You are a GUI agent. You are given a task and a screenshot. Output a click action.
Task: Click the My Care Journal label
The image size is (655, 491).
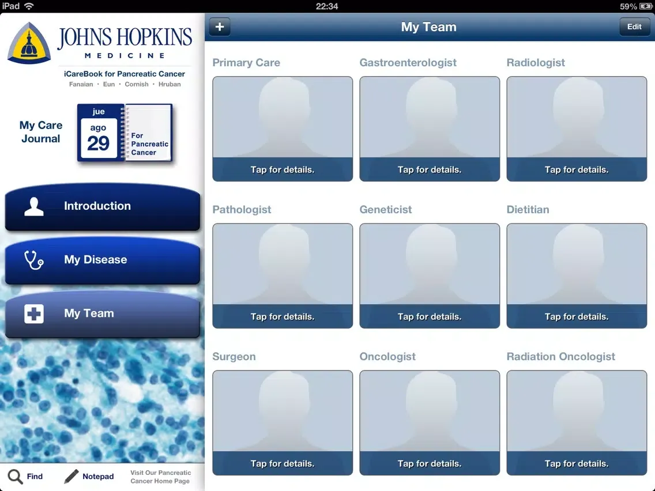[40, 132]
